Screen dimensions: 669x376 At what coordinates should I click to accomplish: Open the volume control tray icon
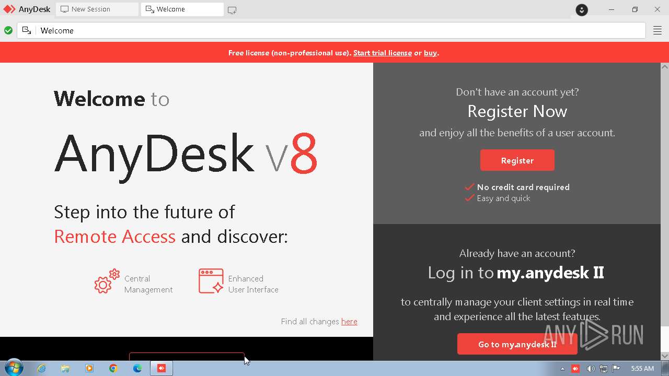(590, 369)
